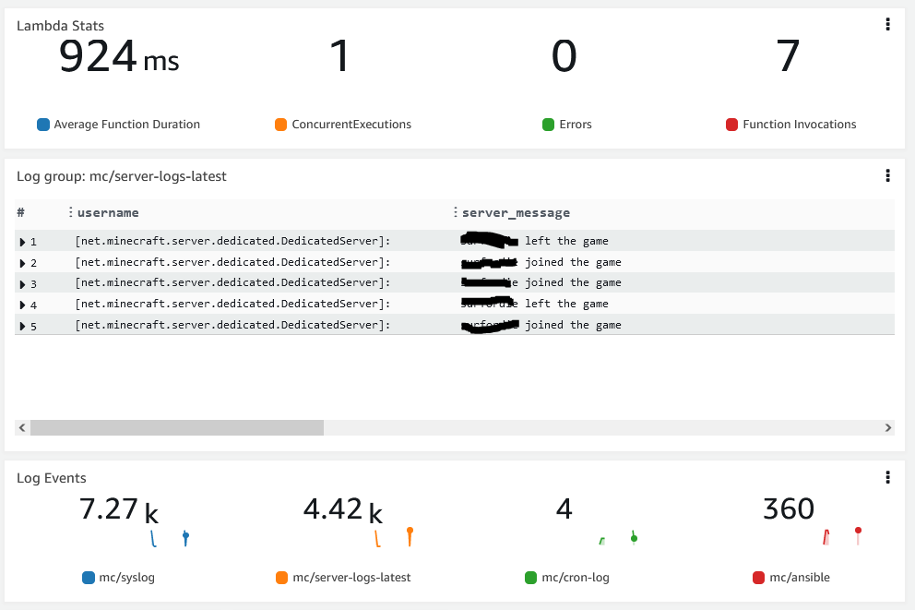The image size is (915, 610).
Task: Select the mc/server-logs-latest legend label
Action: coord(351,578)
